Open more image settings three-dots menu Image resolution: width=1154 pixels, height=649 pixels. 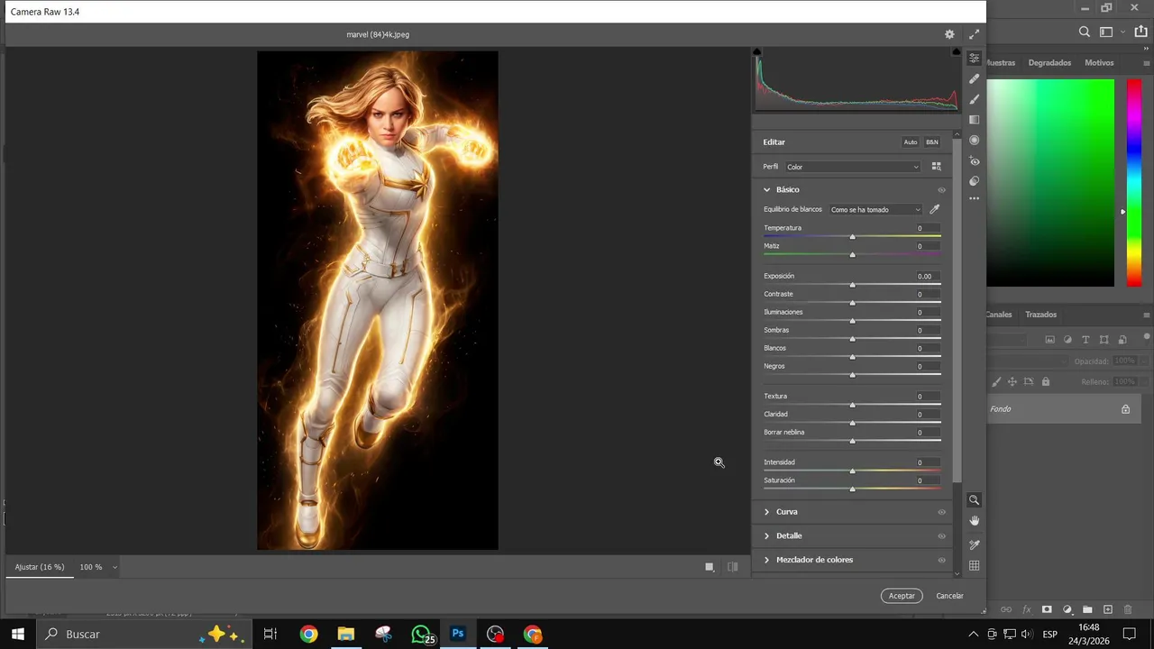pyautogui.click(x=975, y=198)
